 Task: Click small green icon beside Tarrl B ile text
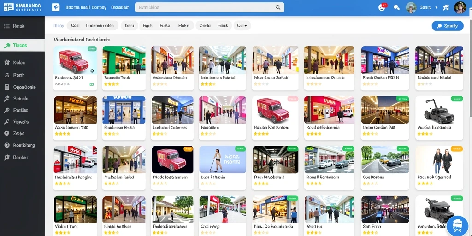tap(92, 85)
